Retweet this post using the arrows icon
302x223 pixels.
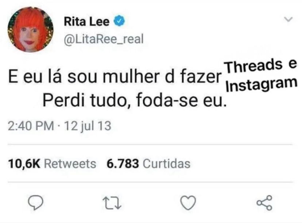pyautogui.click(x=112, y=203)
